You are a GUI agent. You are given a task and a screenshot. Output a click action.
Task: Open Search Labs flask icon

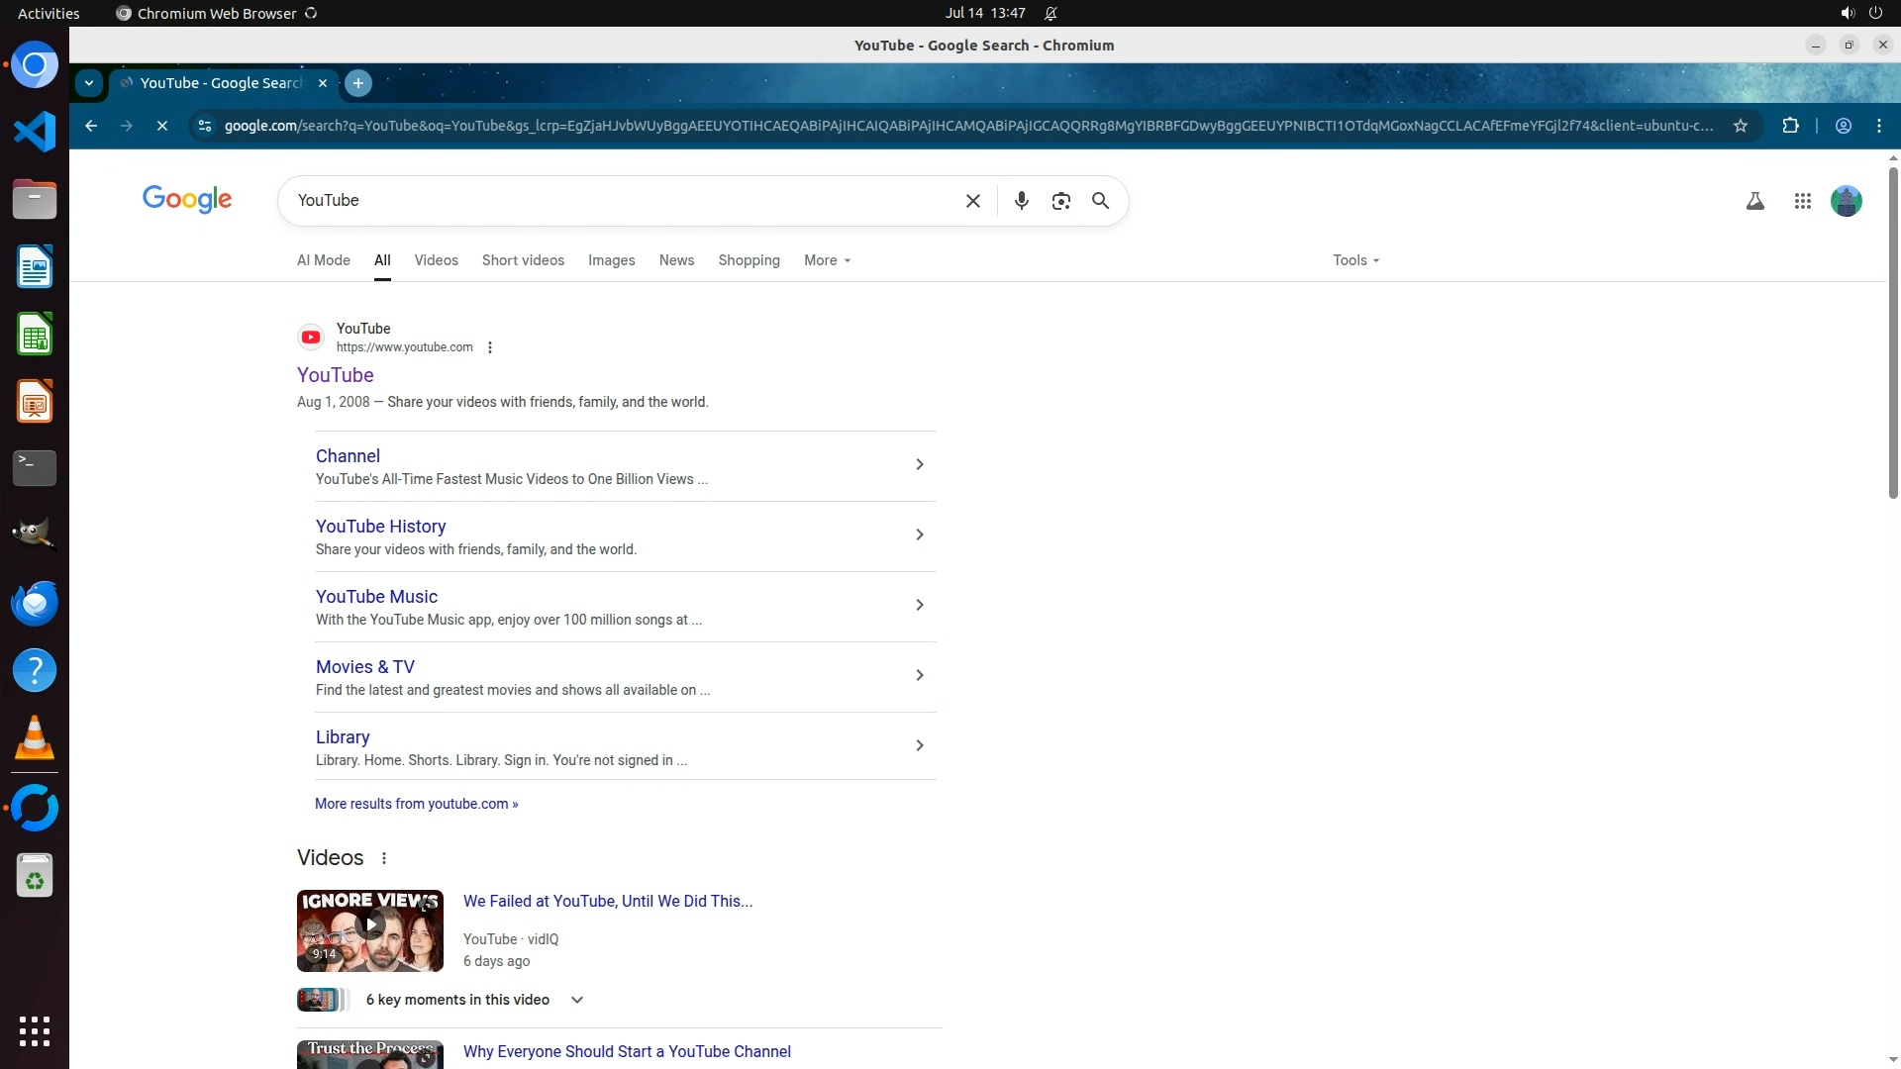[x=1754, y=201]
